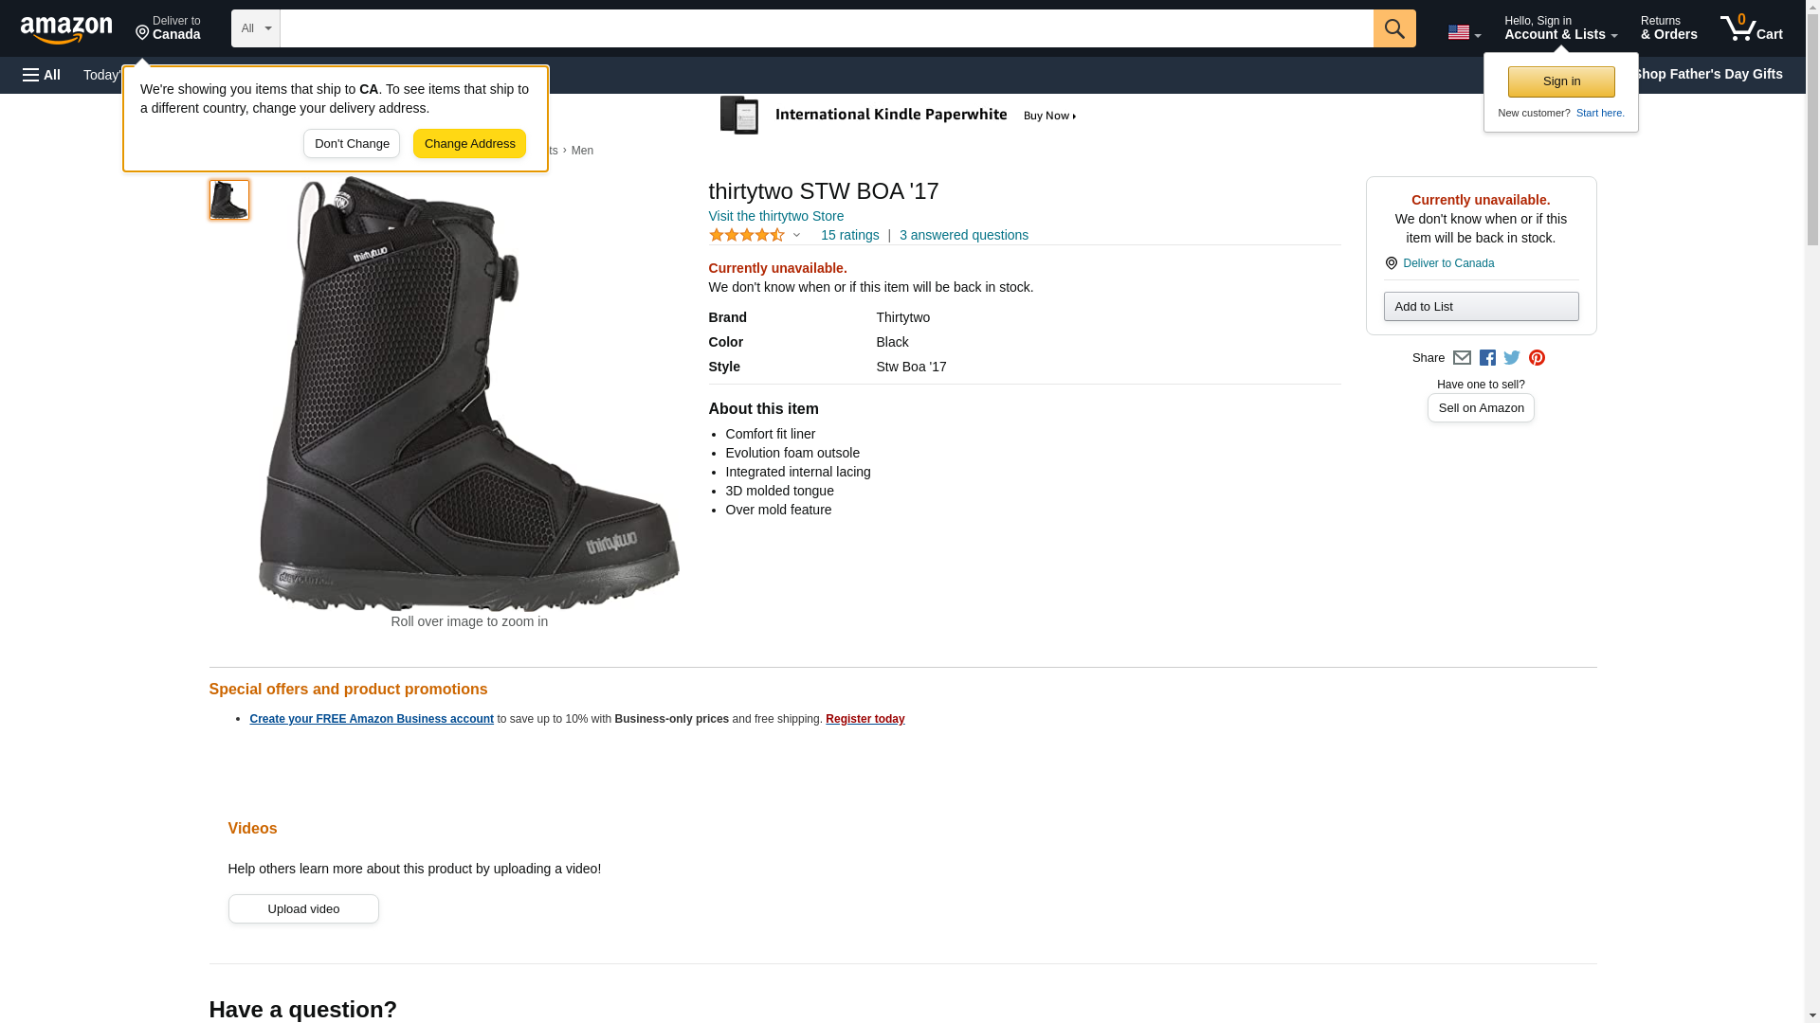
Task: Open the All hamburger menu
Action: (x=42, y=75)
